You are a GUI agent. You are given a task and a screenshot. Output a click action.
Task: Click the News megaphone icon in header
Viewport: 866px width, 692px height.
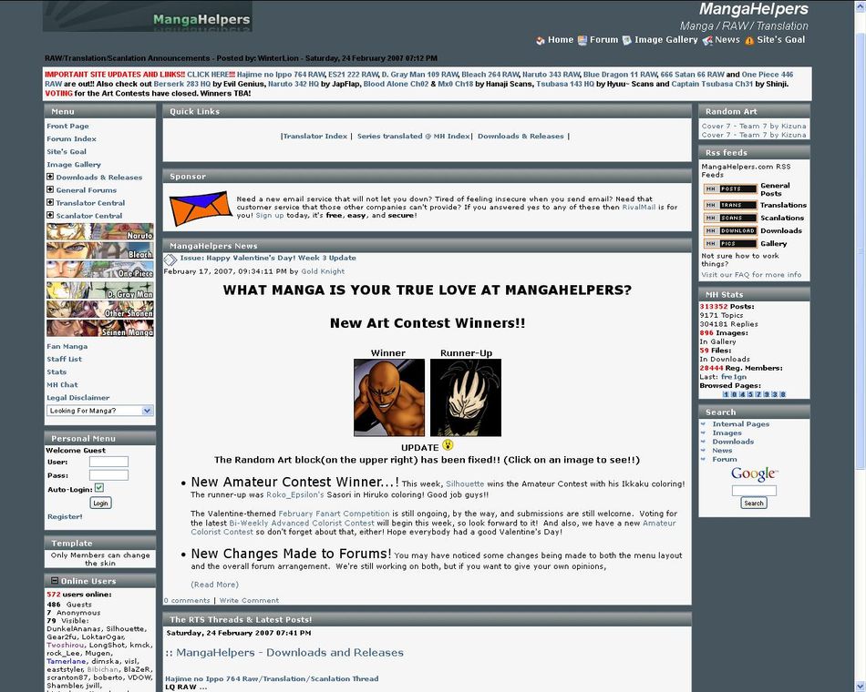[x=707, y=40]
